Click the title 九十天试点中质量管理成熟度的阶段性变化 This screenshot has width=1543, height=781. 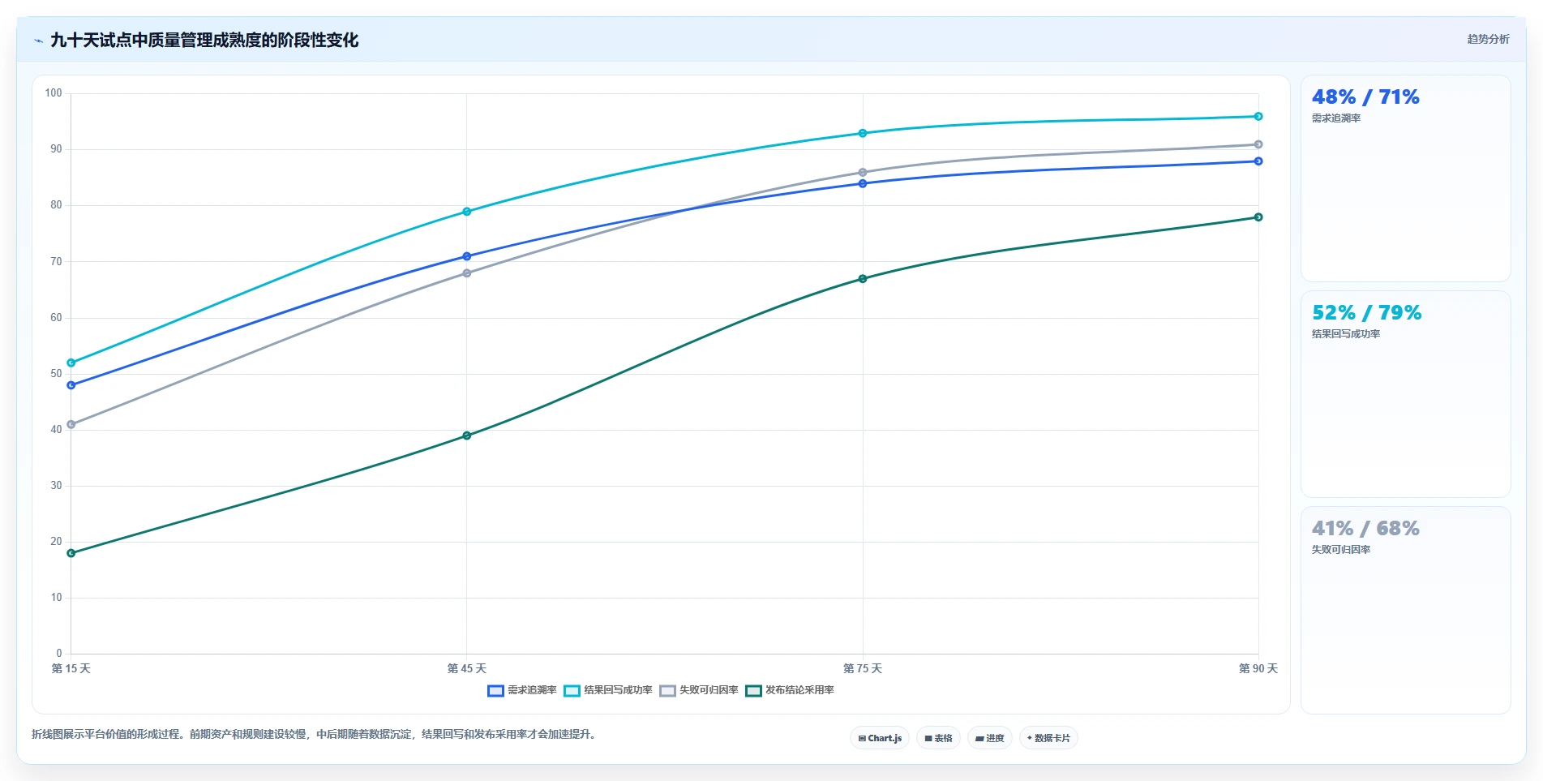(x=204, y=40)
